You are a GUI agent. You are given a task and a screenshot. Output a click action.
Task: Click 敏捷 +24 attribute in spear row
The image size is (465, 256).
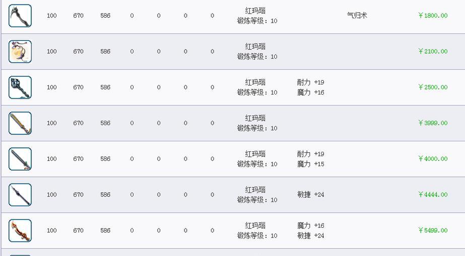pyautogui.click(x=310, y=195)
